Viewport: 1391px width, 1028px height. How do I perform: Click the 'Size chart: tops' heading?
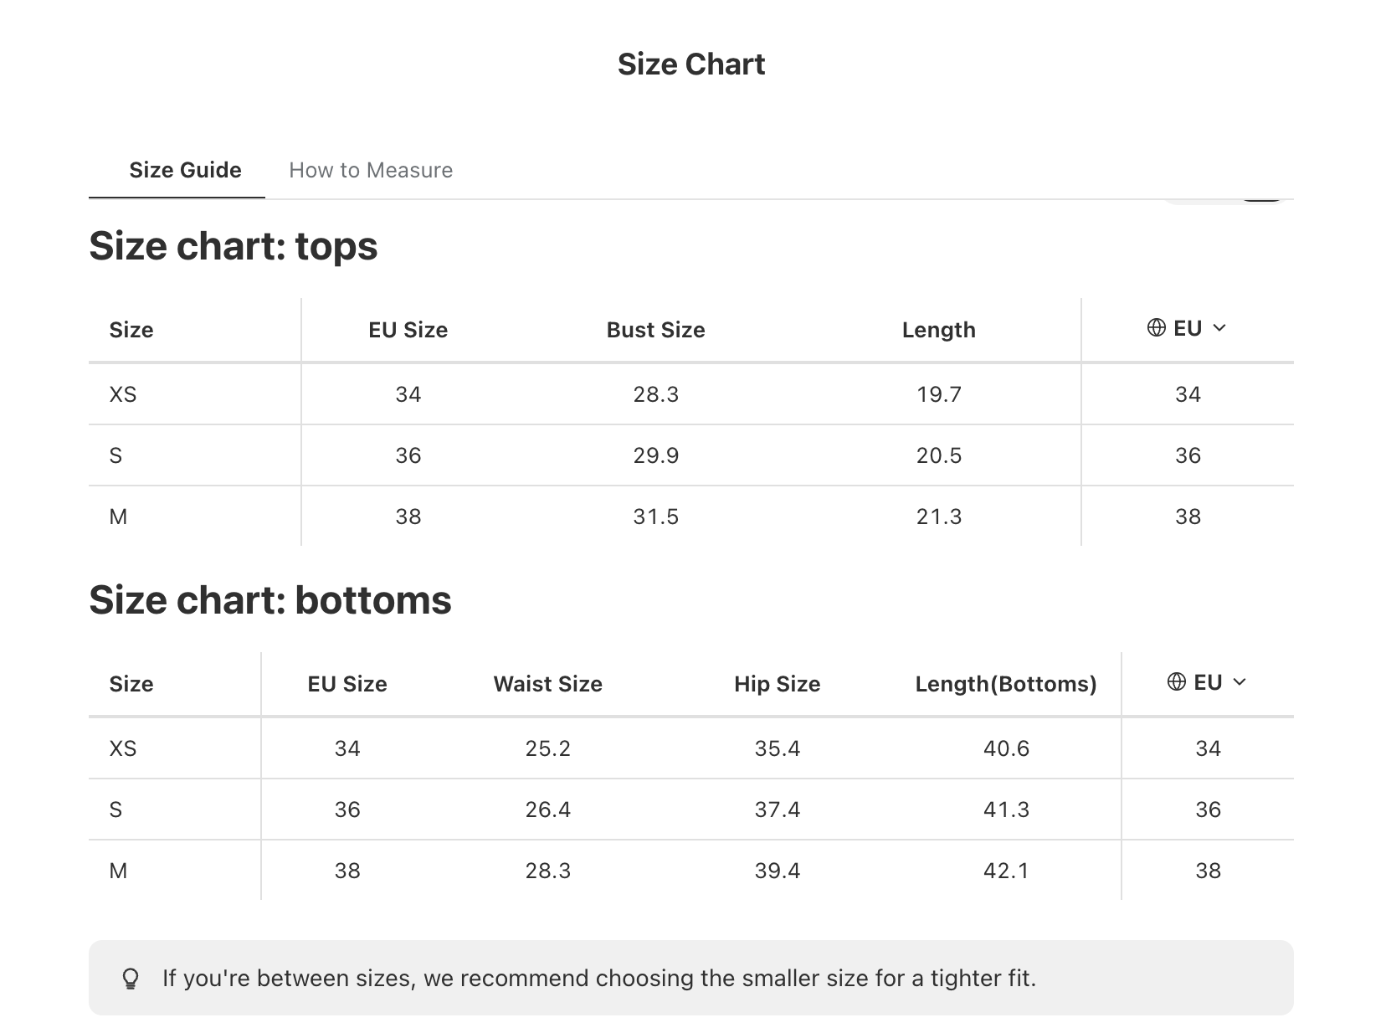click(x=234, y=246)
